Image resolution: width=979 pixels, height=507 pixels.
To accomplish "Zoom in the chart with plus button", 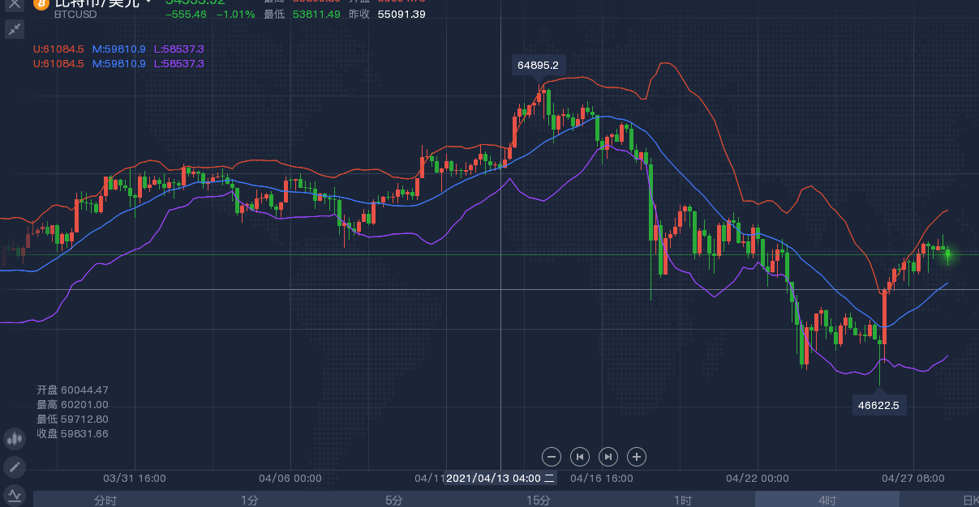I will [637, 457].
